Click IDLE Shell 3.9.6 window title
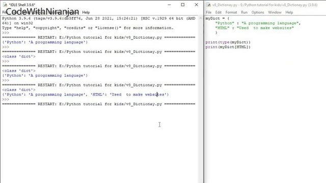Image resolution: width=326 pixels, height=183 pixels. tap(22, 5)
